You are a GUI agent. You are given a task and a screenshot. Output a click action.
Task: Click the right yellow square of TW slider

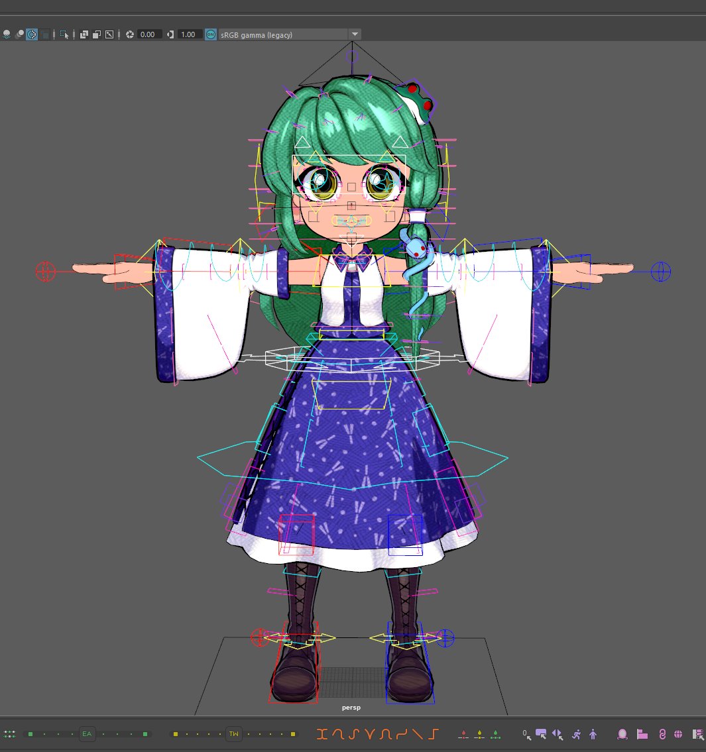click(x=293, y=733)
